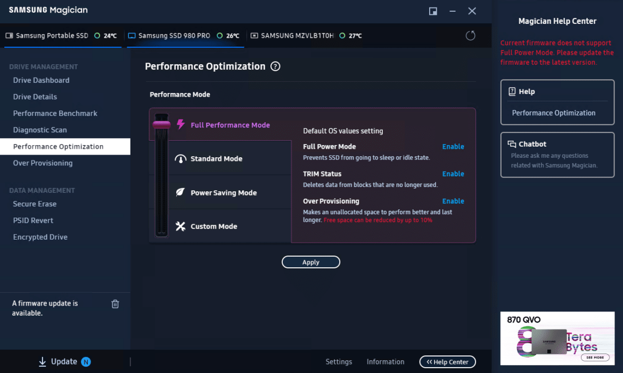Click 'Default OS values setting' text
The width and height of the screenshot is (623, 373).
(343, 131)
